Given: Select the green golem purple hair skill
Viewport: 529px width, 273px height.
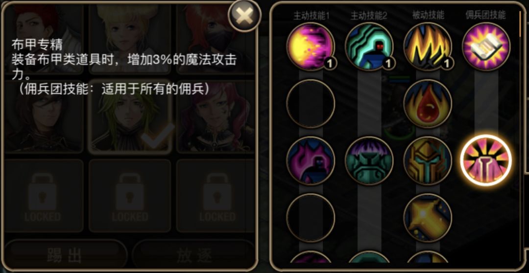Looking at the screenshot, I should click(369, 160).
